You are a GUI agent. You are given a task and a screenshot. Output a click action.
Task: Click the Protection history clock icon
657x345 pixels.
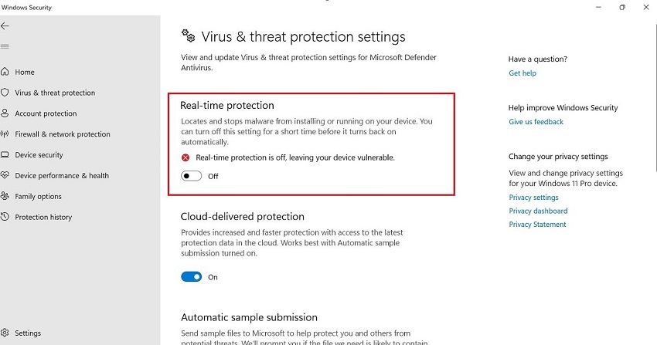coord(5,218)
